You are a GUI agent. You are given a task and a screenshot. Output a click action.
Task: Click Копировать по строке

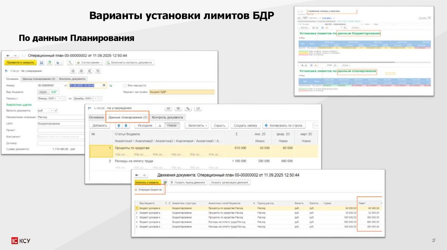point(284,125)
